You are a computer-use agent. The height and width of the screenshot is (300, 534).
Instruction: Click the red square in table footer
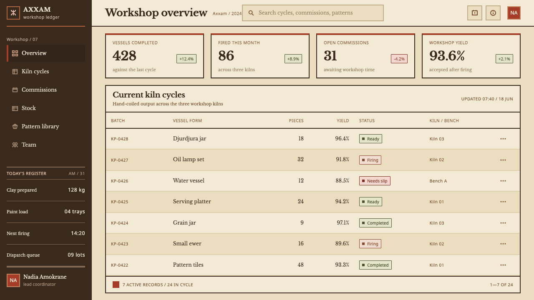point(116,285)
